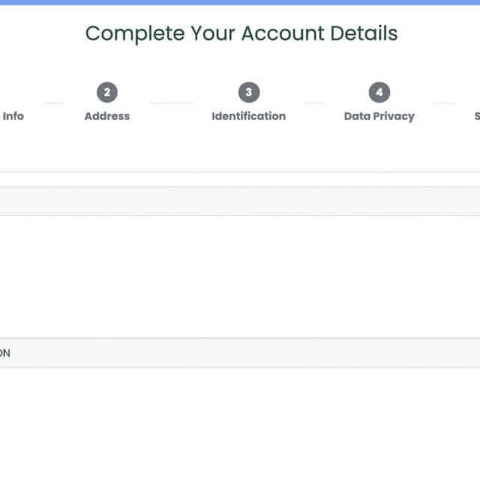Viewport: 480px width, 480px height.
Task: Click connector line between Identification and Data Privacy
Action: pyautogui.click(x=313, y=103)
